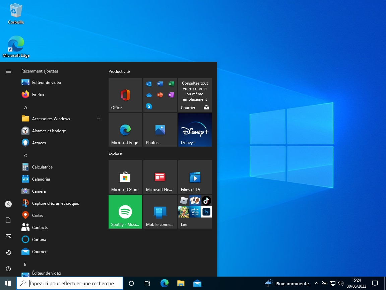This screenshot has width=386, height=290.
Task: Click the letter C list header
Action: click(x=25, y=156)
